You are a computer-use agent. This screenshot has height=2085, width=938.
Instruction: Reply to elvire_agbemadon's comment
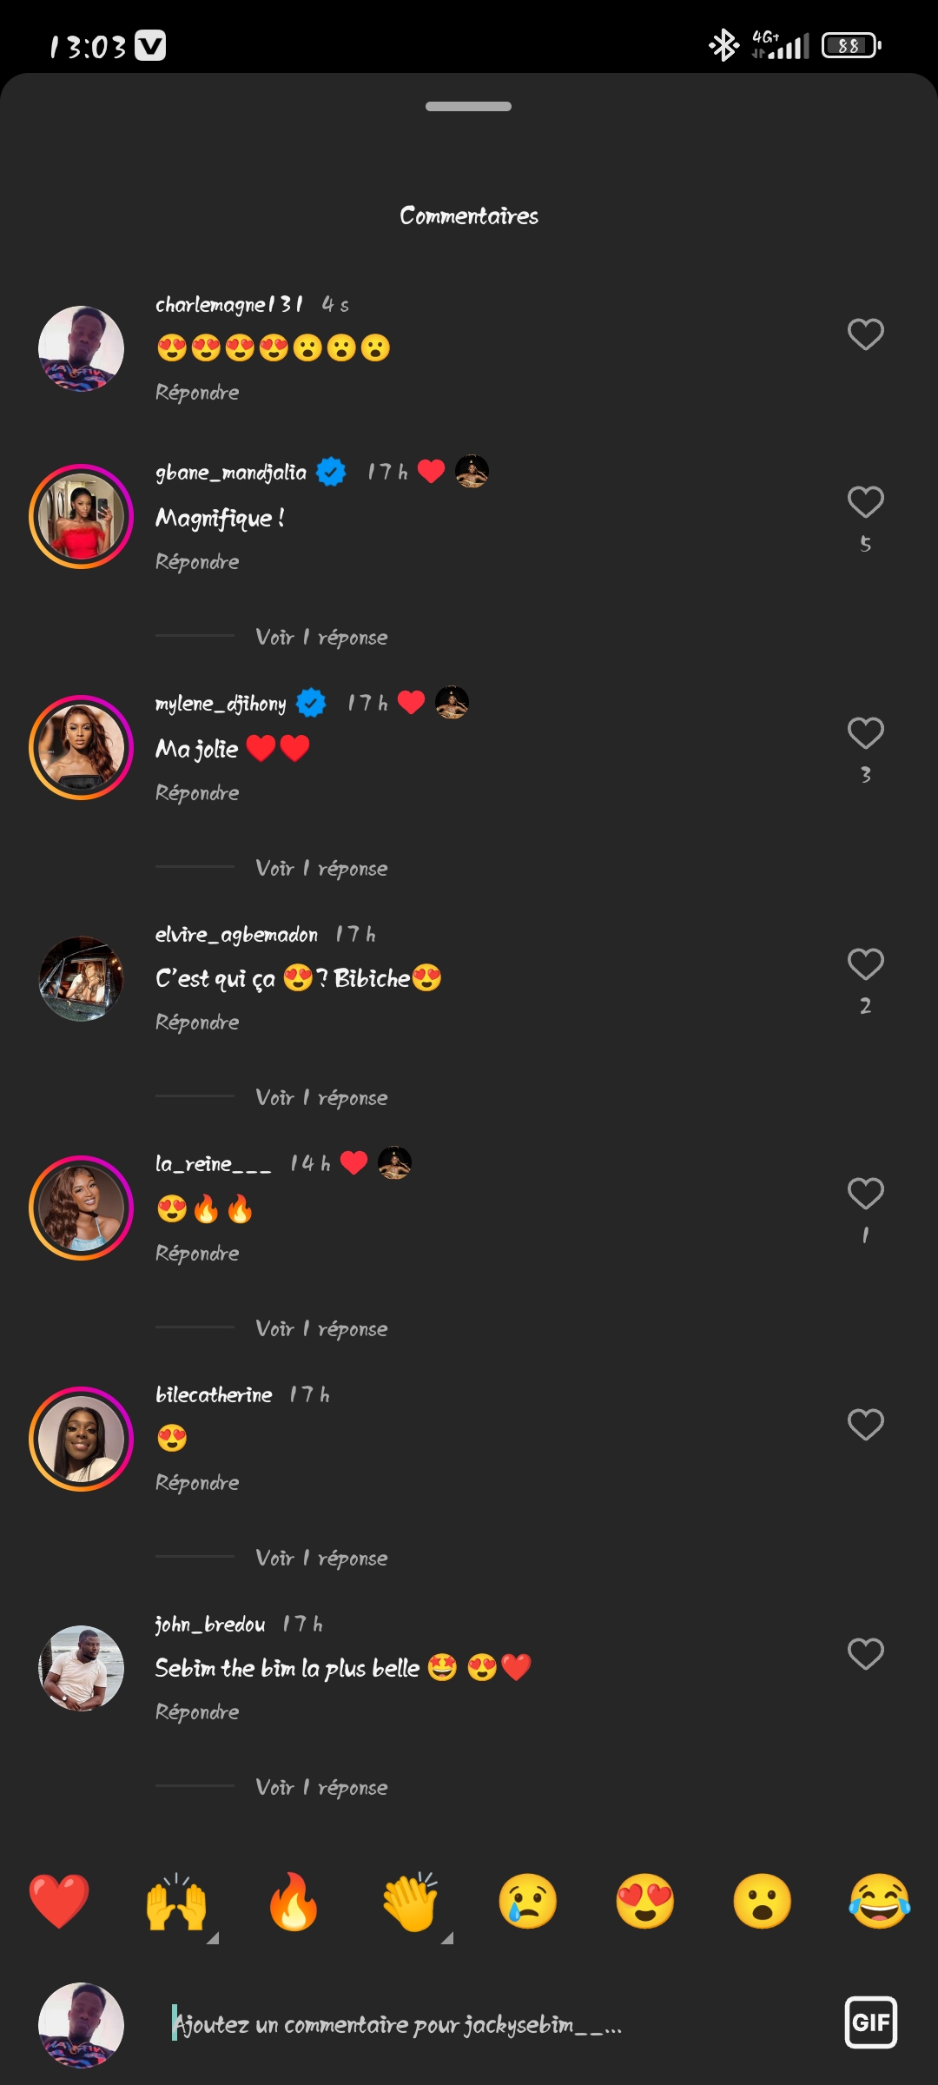click(x=197, y=1023)
